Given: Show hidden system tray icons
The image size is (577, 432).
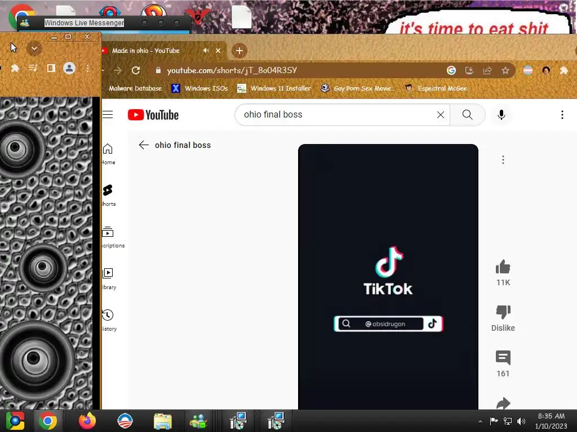Looking at the screenshot, I should 480,421.
